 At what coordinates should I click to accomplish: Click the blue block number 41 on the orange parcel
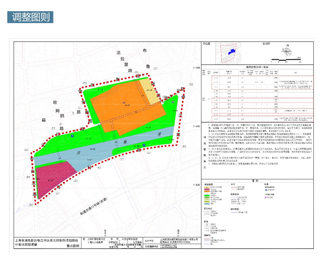(x=124, y=103)
